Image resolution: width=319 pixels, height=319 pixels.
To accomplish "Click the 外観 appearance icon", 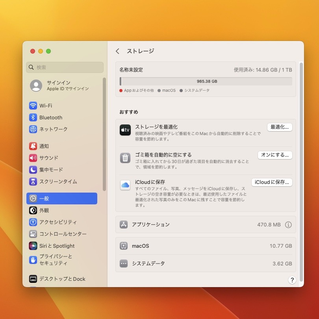I will pos(33,210).
